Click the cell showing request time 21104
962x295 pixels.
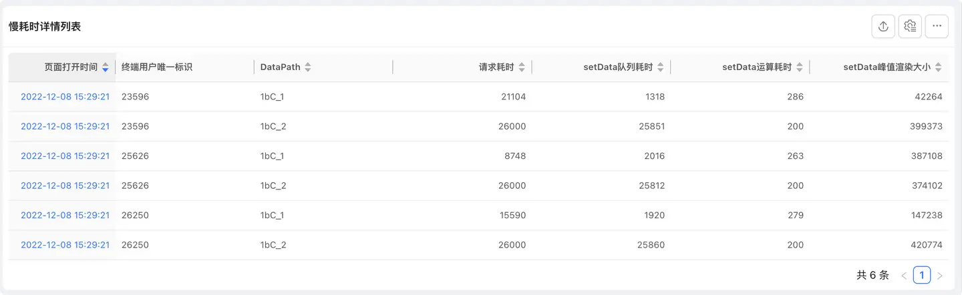513,97
